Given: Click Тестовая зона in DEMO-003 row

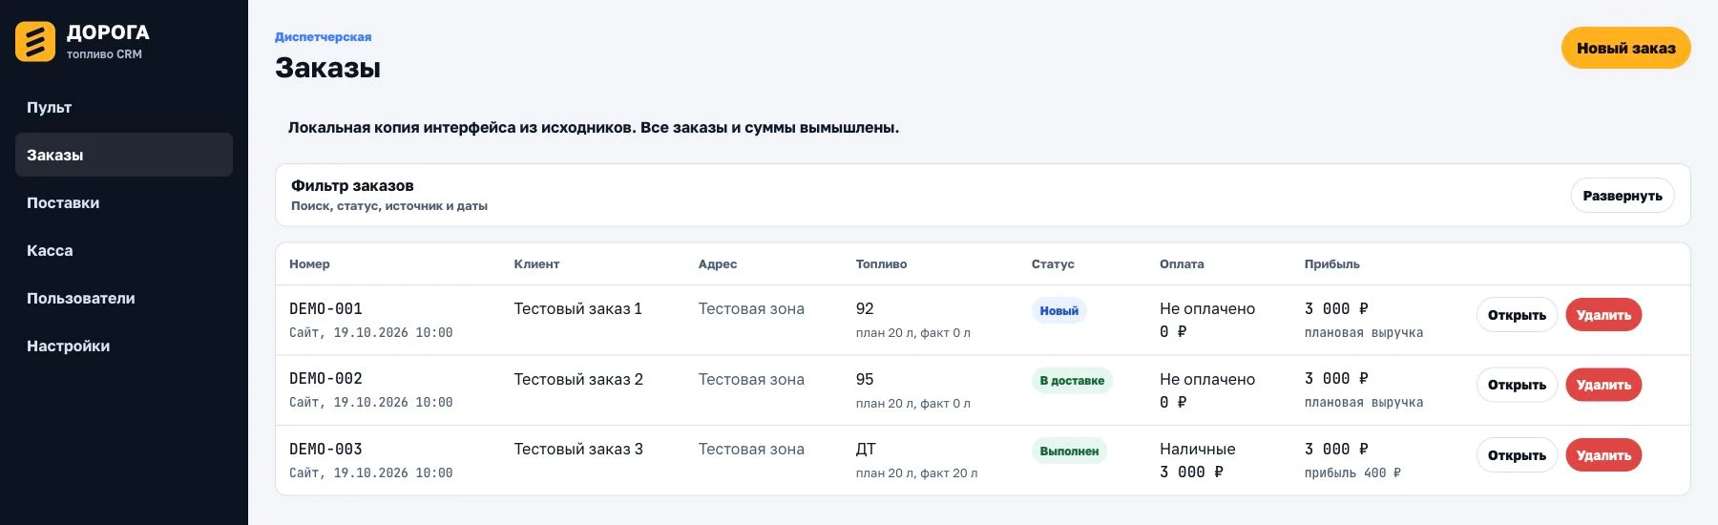Looking at the screenshot, I should pos(751,449).
